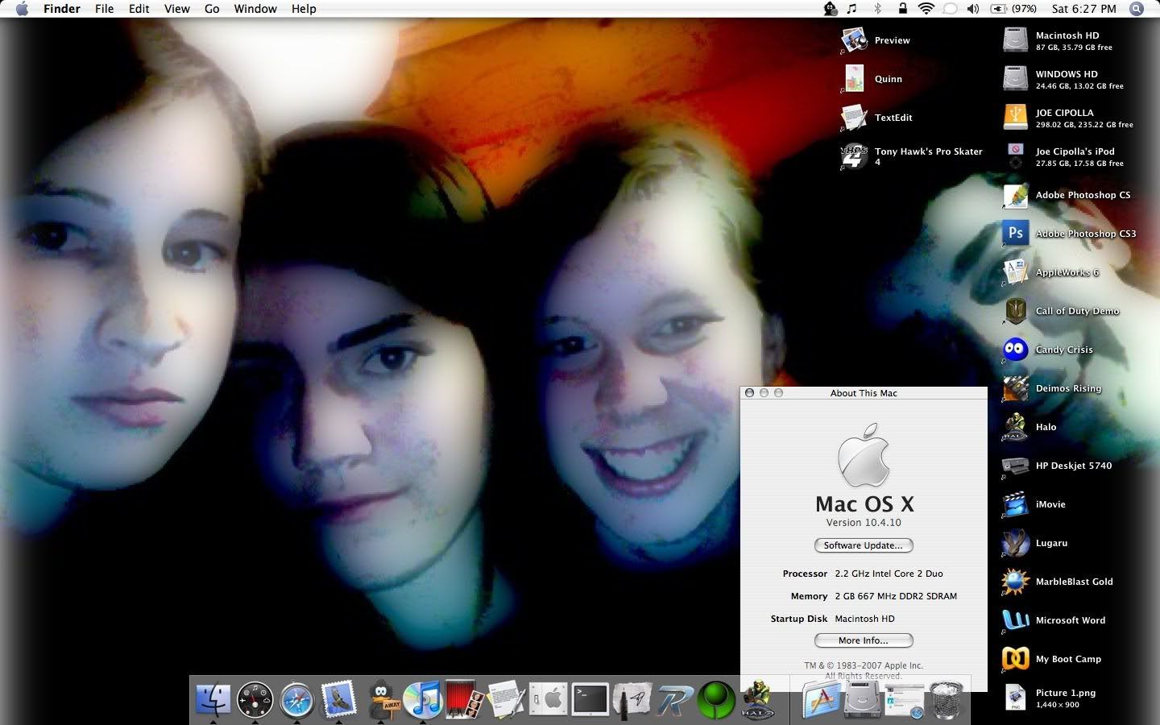Viewport: 1160px width, 725px height.
Task: Launch Halo from the dock
Action: [758, 699]
